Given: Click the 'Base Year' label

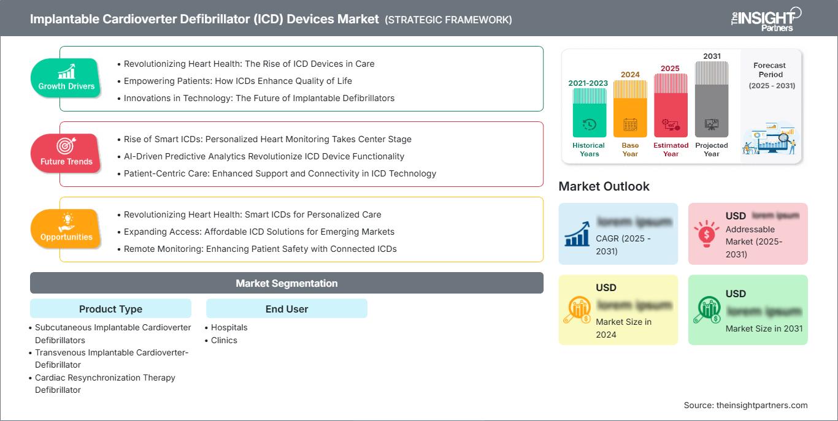Looking at the screenshot, I should [630, 150].
